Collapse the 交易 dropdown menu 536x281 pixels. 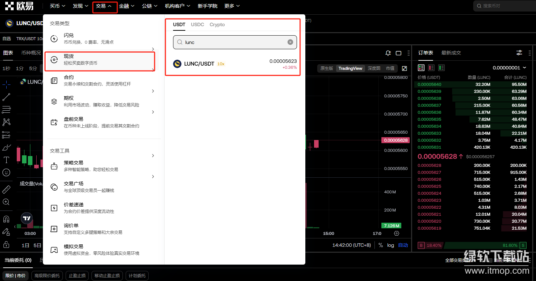[104, 6]
